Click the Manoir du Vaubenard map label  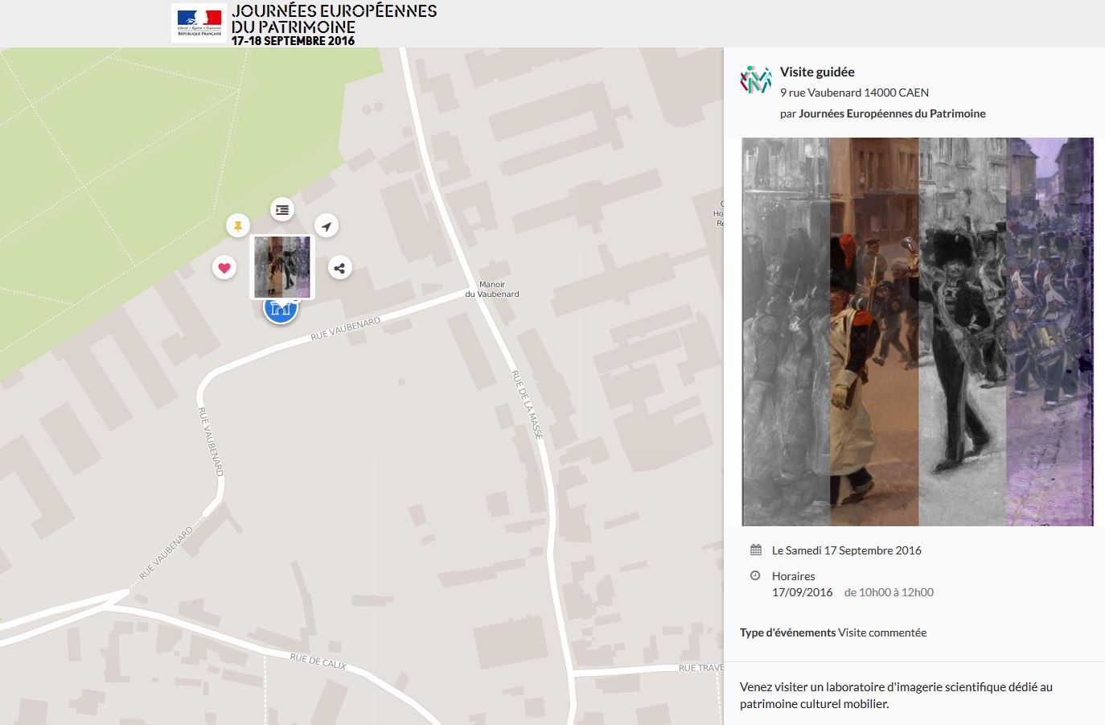[492, 289]
